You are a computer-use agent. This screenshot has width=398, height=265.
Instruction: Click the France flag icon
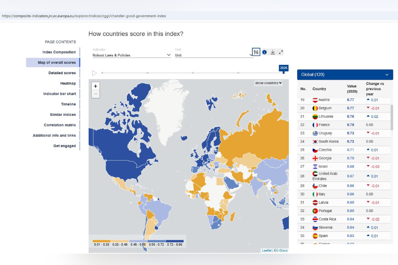tap(315, 125)
